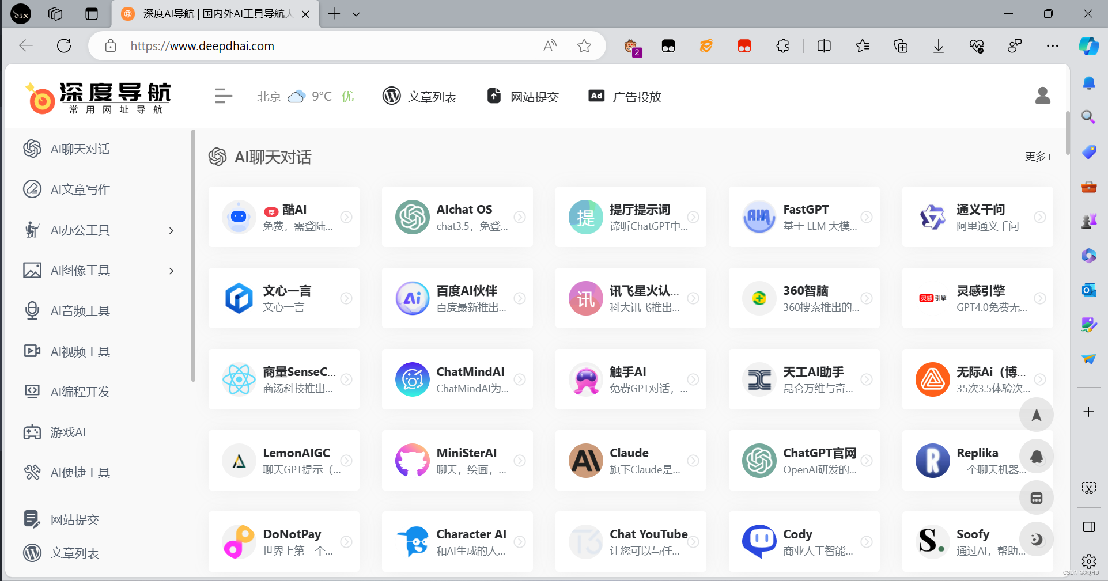Click arrow on FastGPT card
Image resolution: width=1108 pixels, height=581 pixels.
(x=867, y=217)
